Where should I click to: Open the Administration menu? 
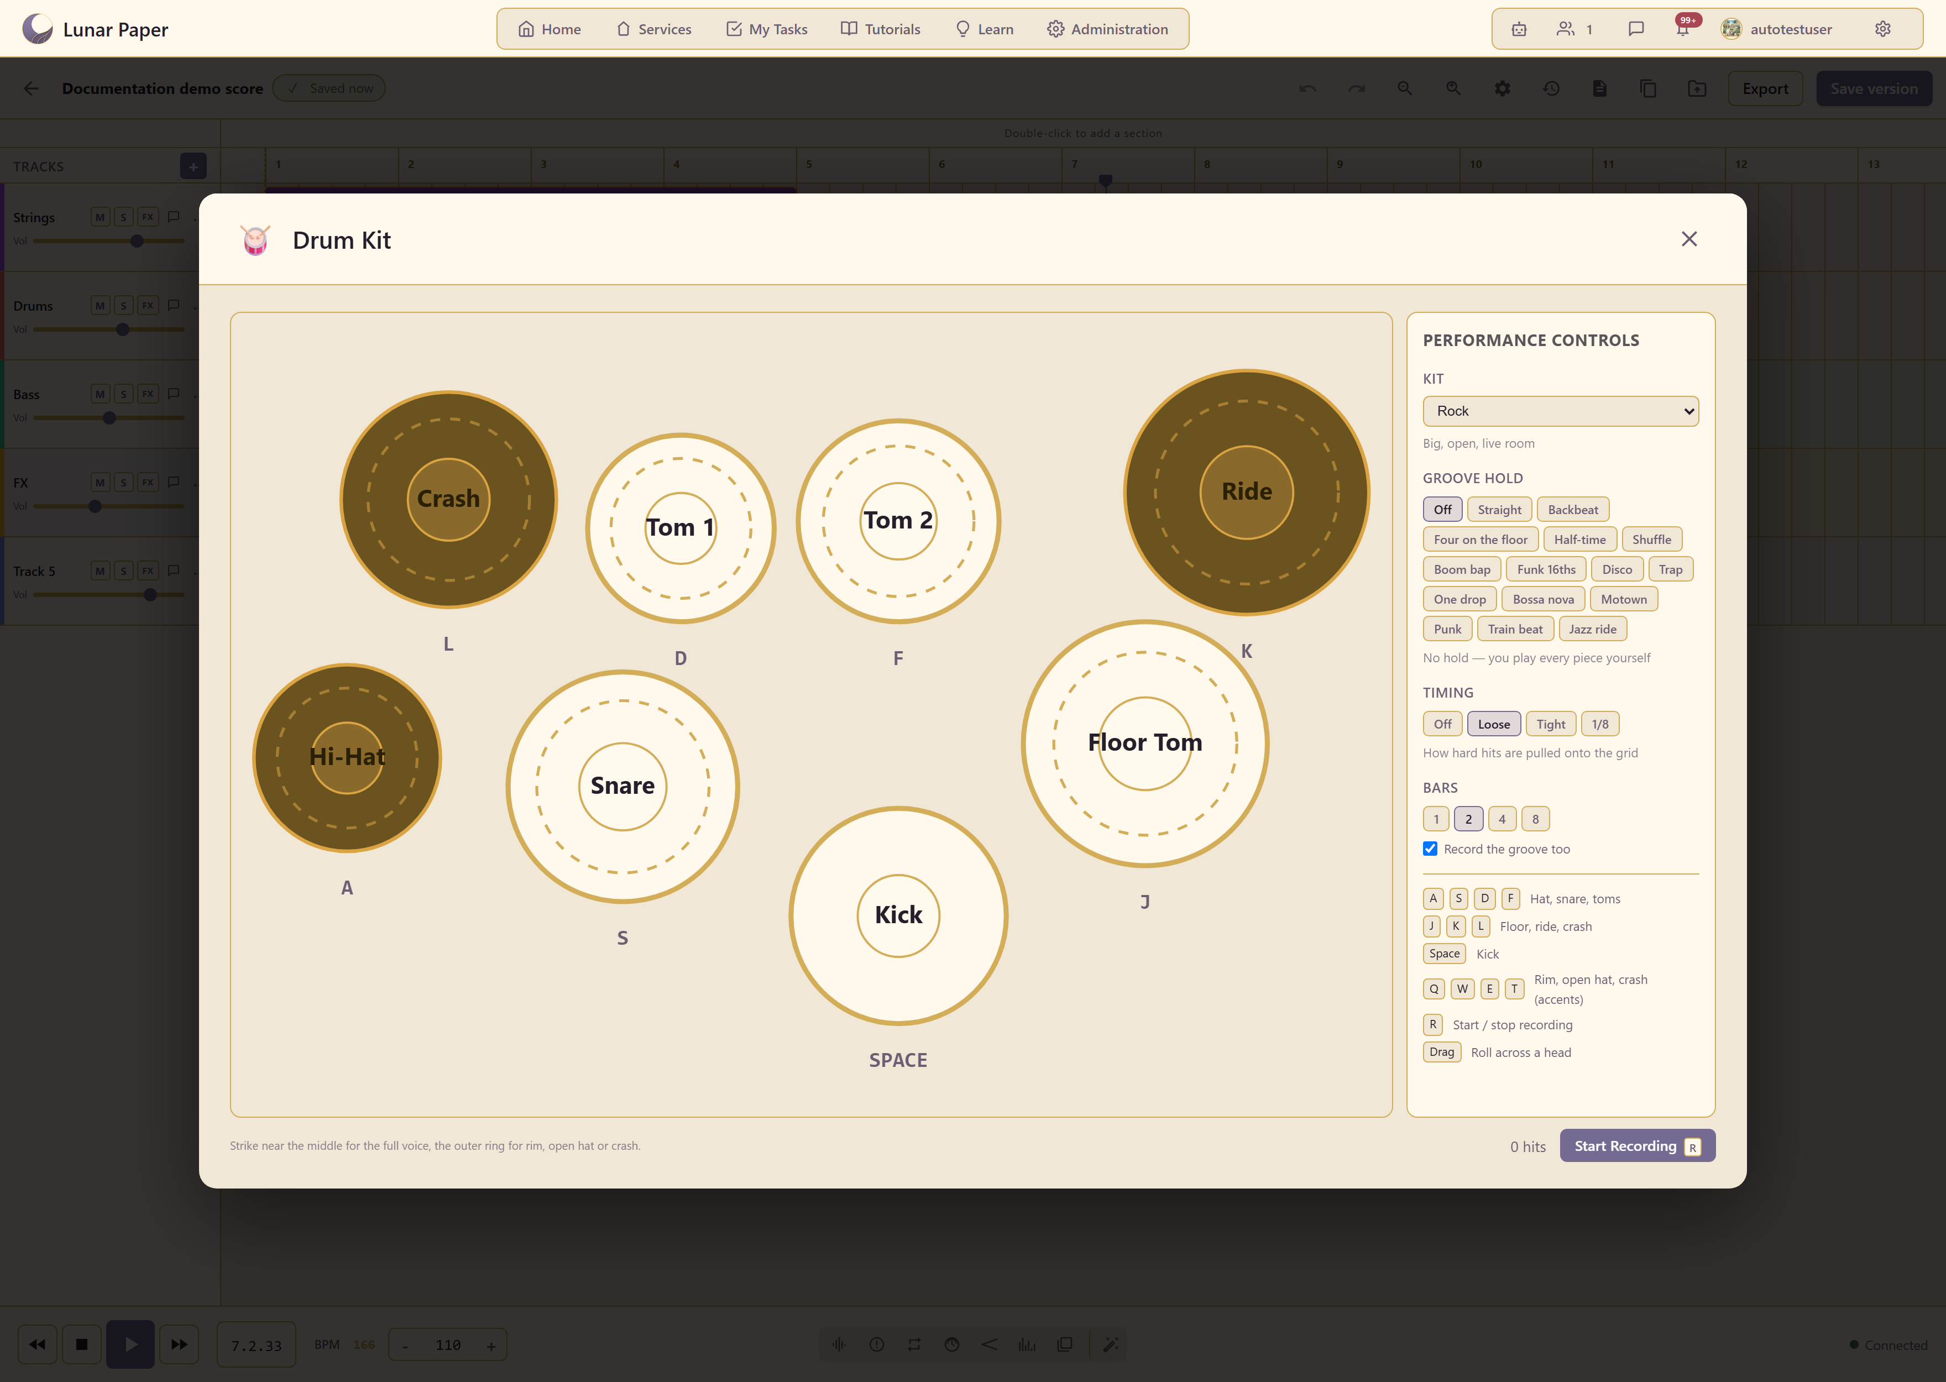coord(1107,29)
